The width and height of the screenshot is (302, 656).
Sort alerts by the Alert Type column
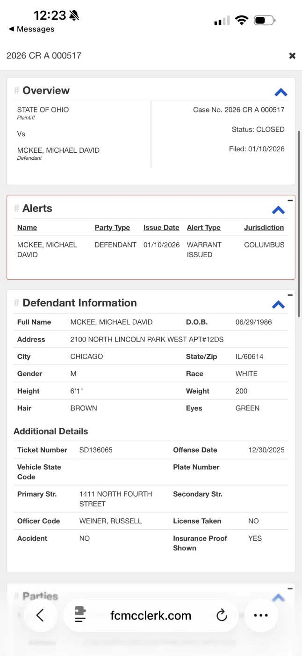point(204,228)
